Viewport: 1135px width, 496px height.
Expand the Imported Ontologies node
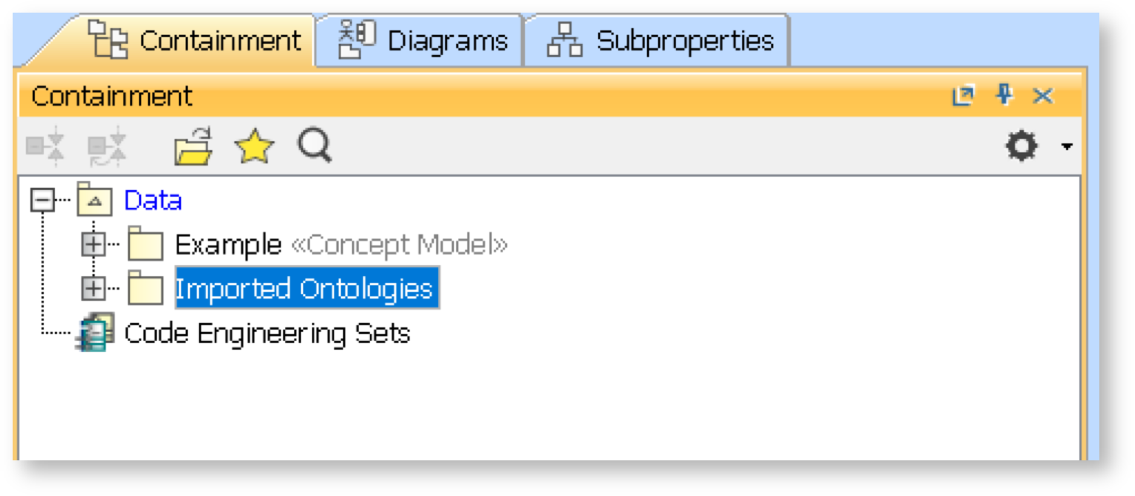click(x=92, y=289)
